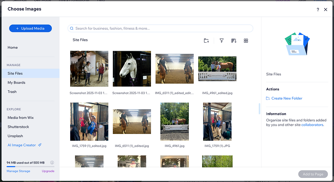
Task: Select IMG_1759 (1).JPG thumbnail
Action: tap(217, 122)
